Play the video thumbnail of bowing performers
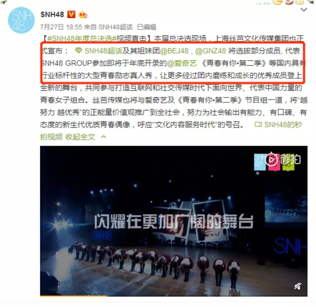 [x=174, y=221]
